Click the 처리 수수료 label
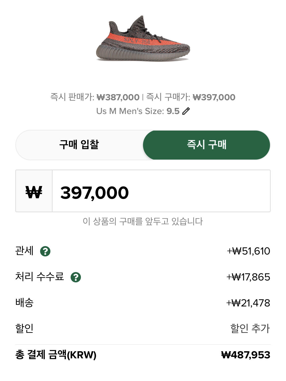This screenshot has width=286, height=381. click(x=39, y=277)
